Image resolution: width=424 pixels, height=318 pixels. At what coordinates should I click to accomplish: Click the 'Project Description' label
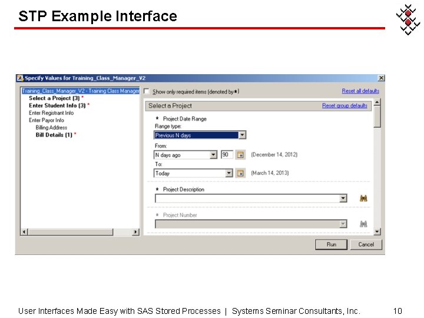coord(184,189)
